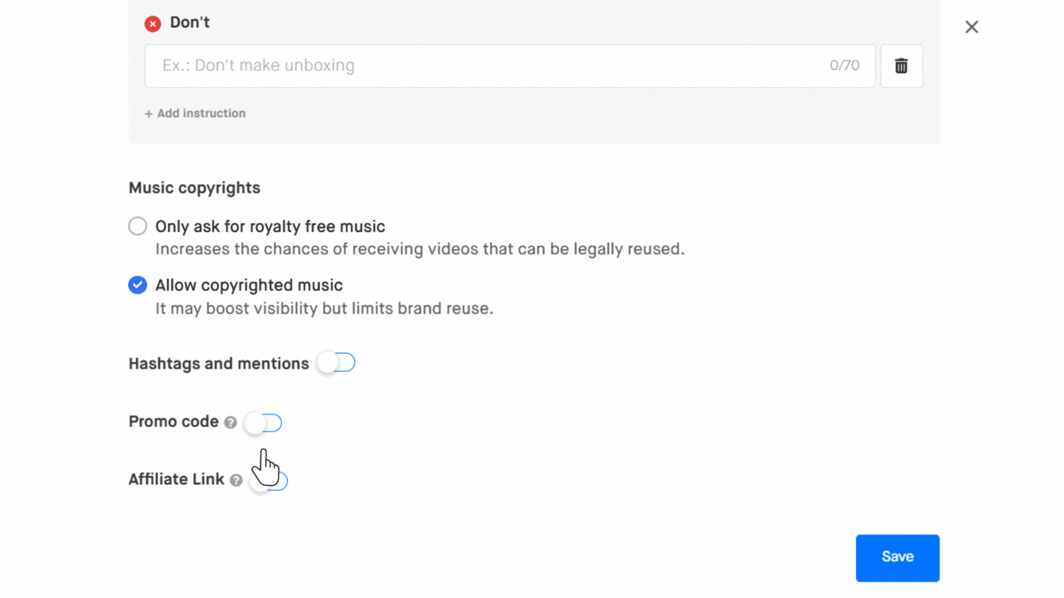Click the Music copyrights heading

coord(194,188)
